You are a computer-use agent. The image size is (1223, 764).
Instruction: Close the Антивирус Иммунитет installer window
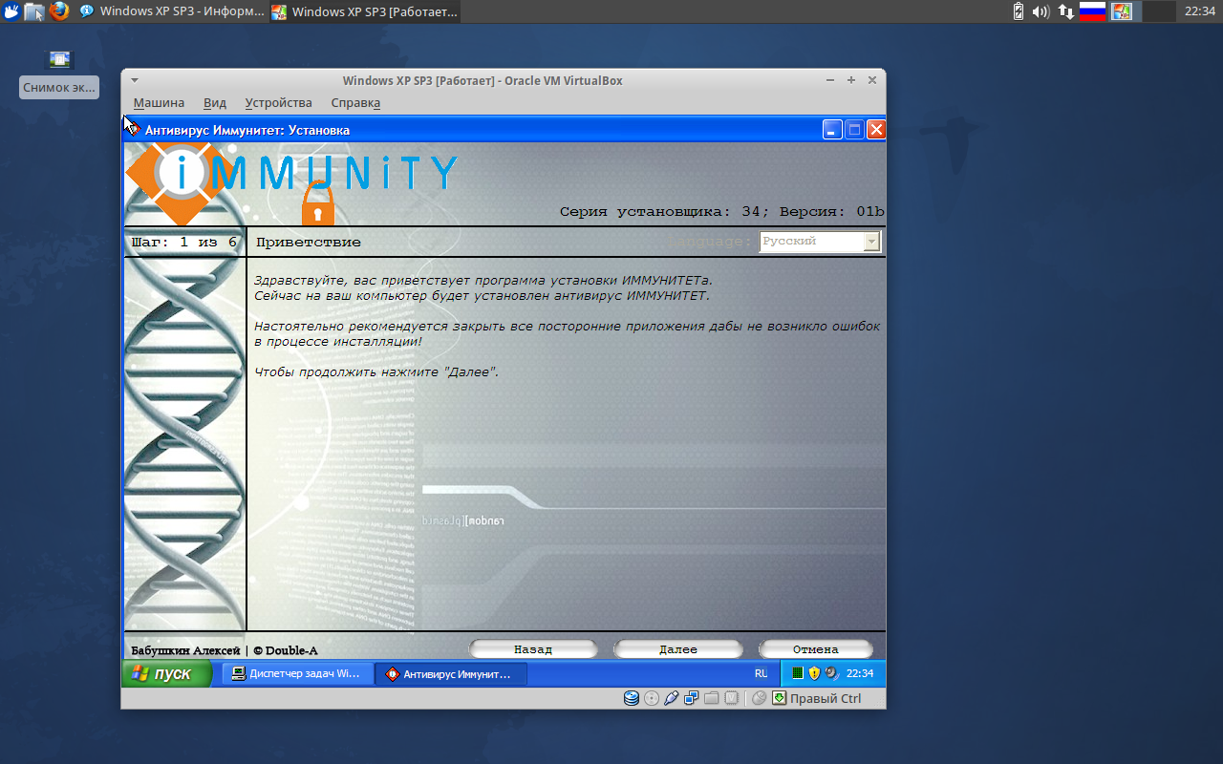click(x=875, y=130)
